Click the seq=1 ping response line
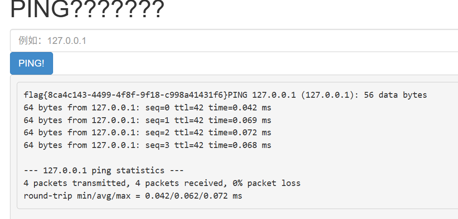This screenshot has width=458, height=219. [147, 120]
